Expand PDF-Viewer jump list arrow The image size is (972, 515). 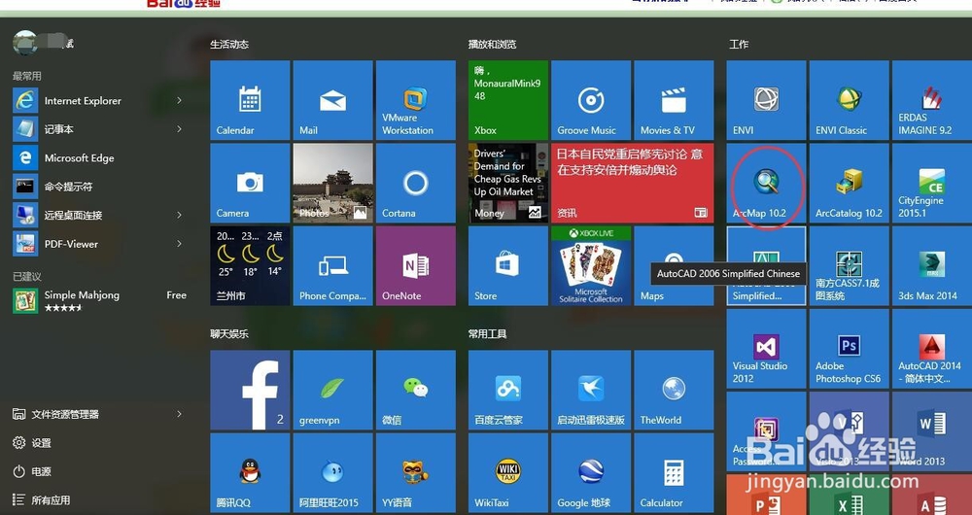pyautogui.click(x=179, y=244)
